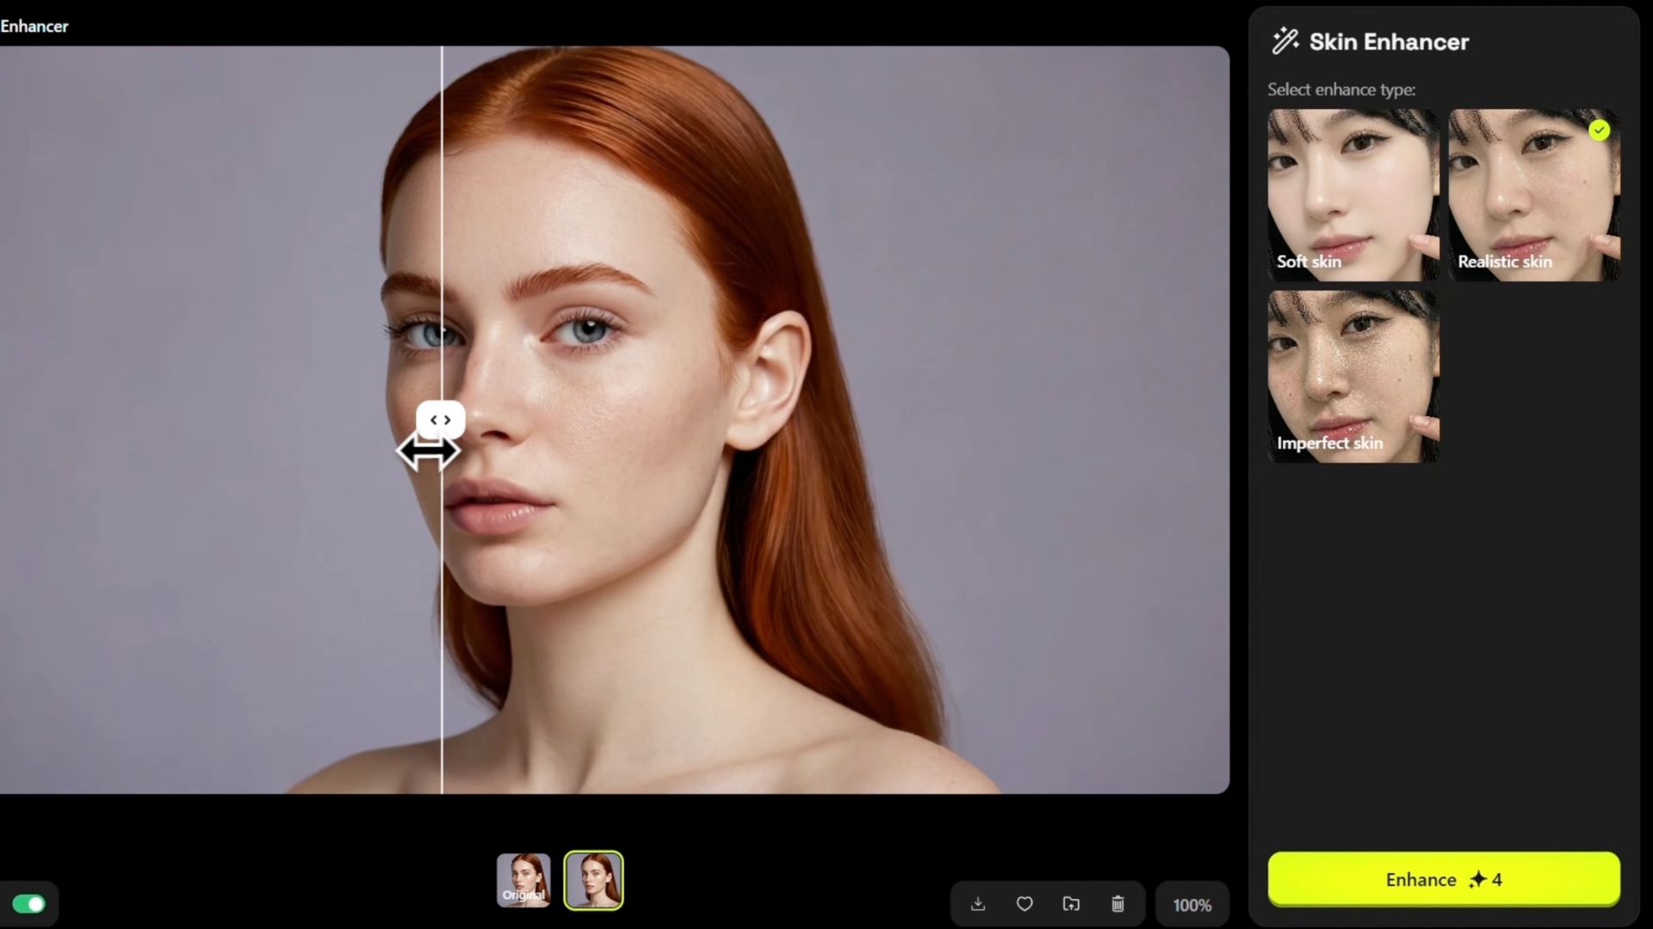Select the Realistic skin enhance type
Viewport: 1653px width, 929px height.
(x=1533, y=194)
